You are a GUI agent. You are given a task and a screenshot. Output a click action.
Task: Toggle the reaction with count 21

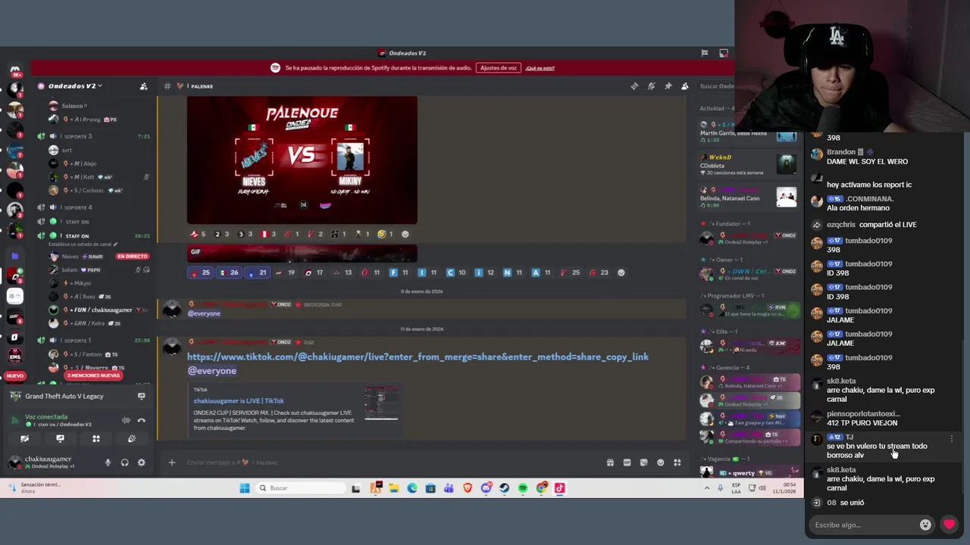tap(257, 272)
